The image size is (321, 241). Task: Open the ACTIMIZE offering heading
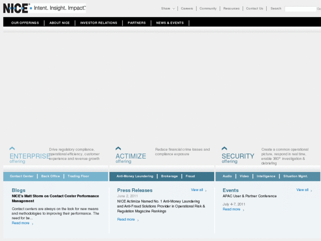[131, 158]
